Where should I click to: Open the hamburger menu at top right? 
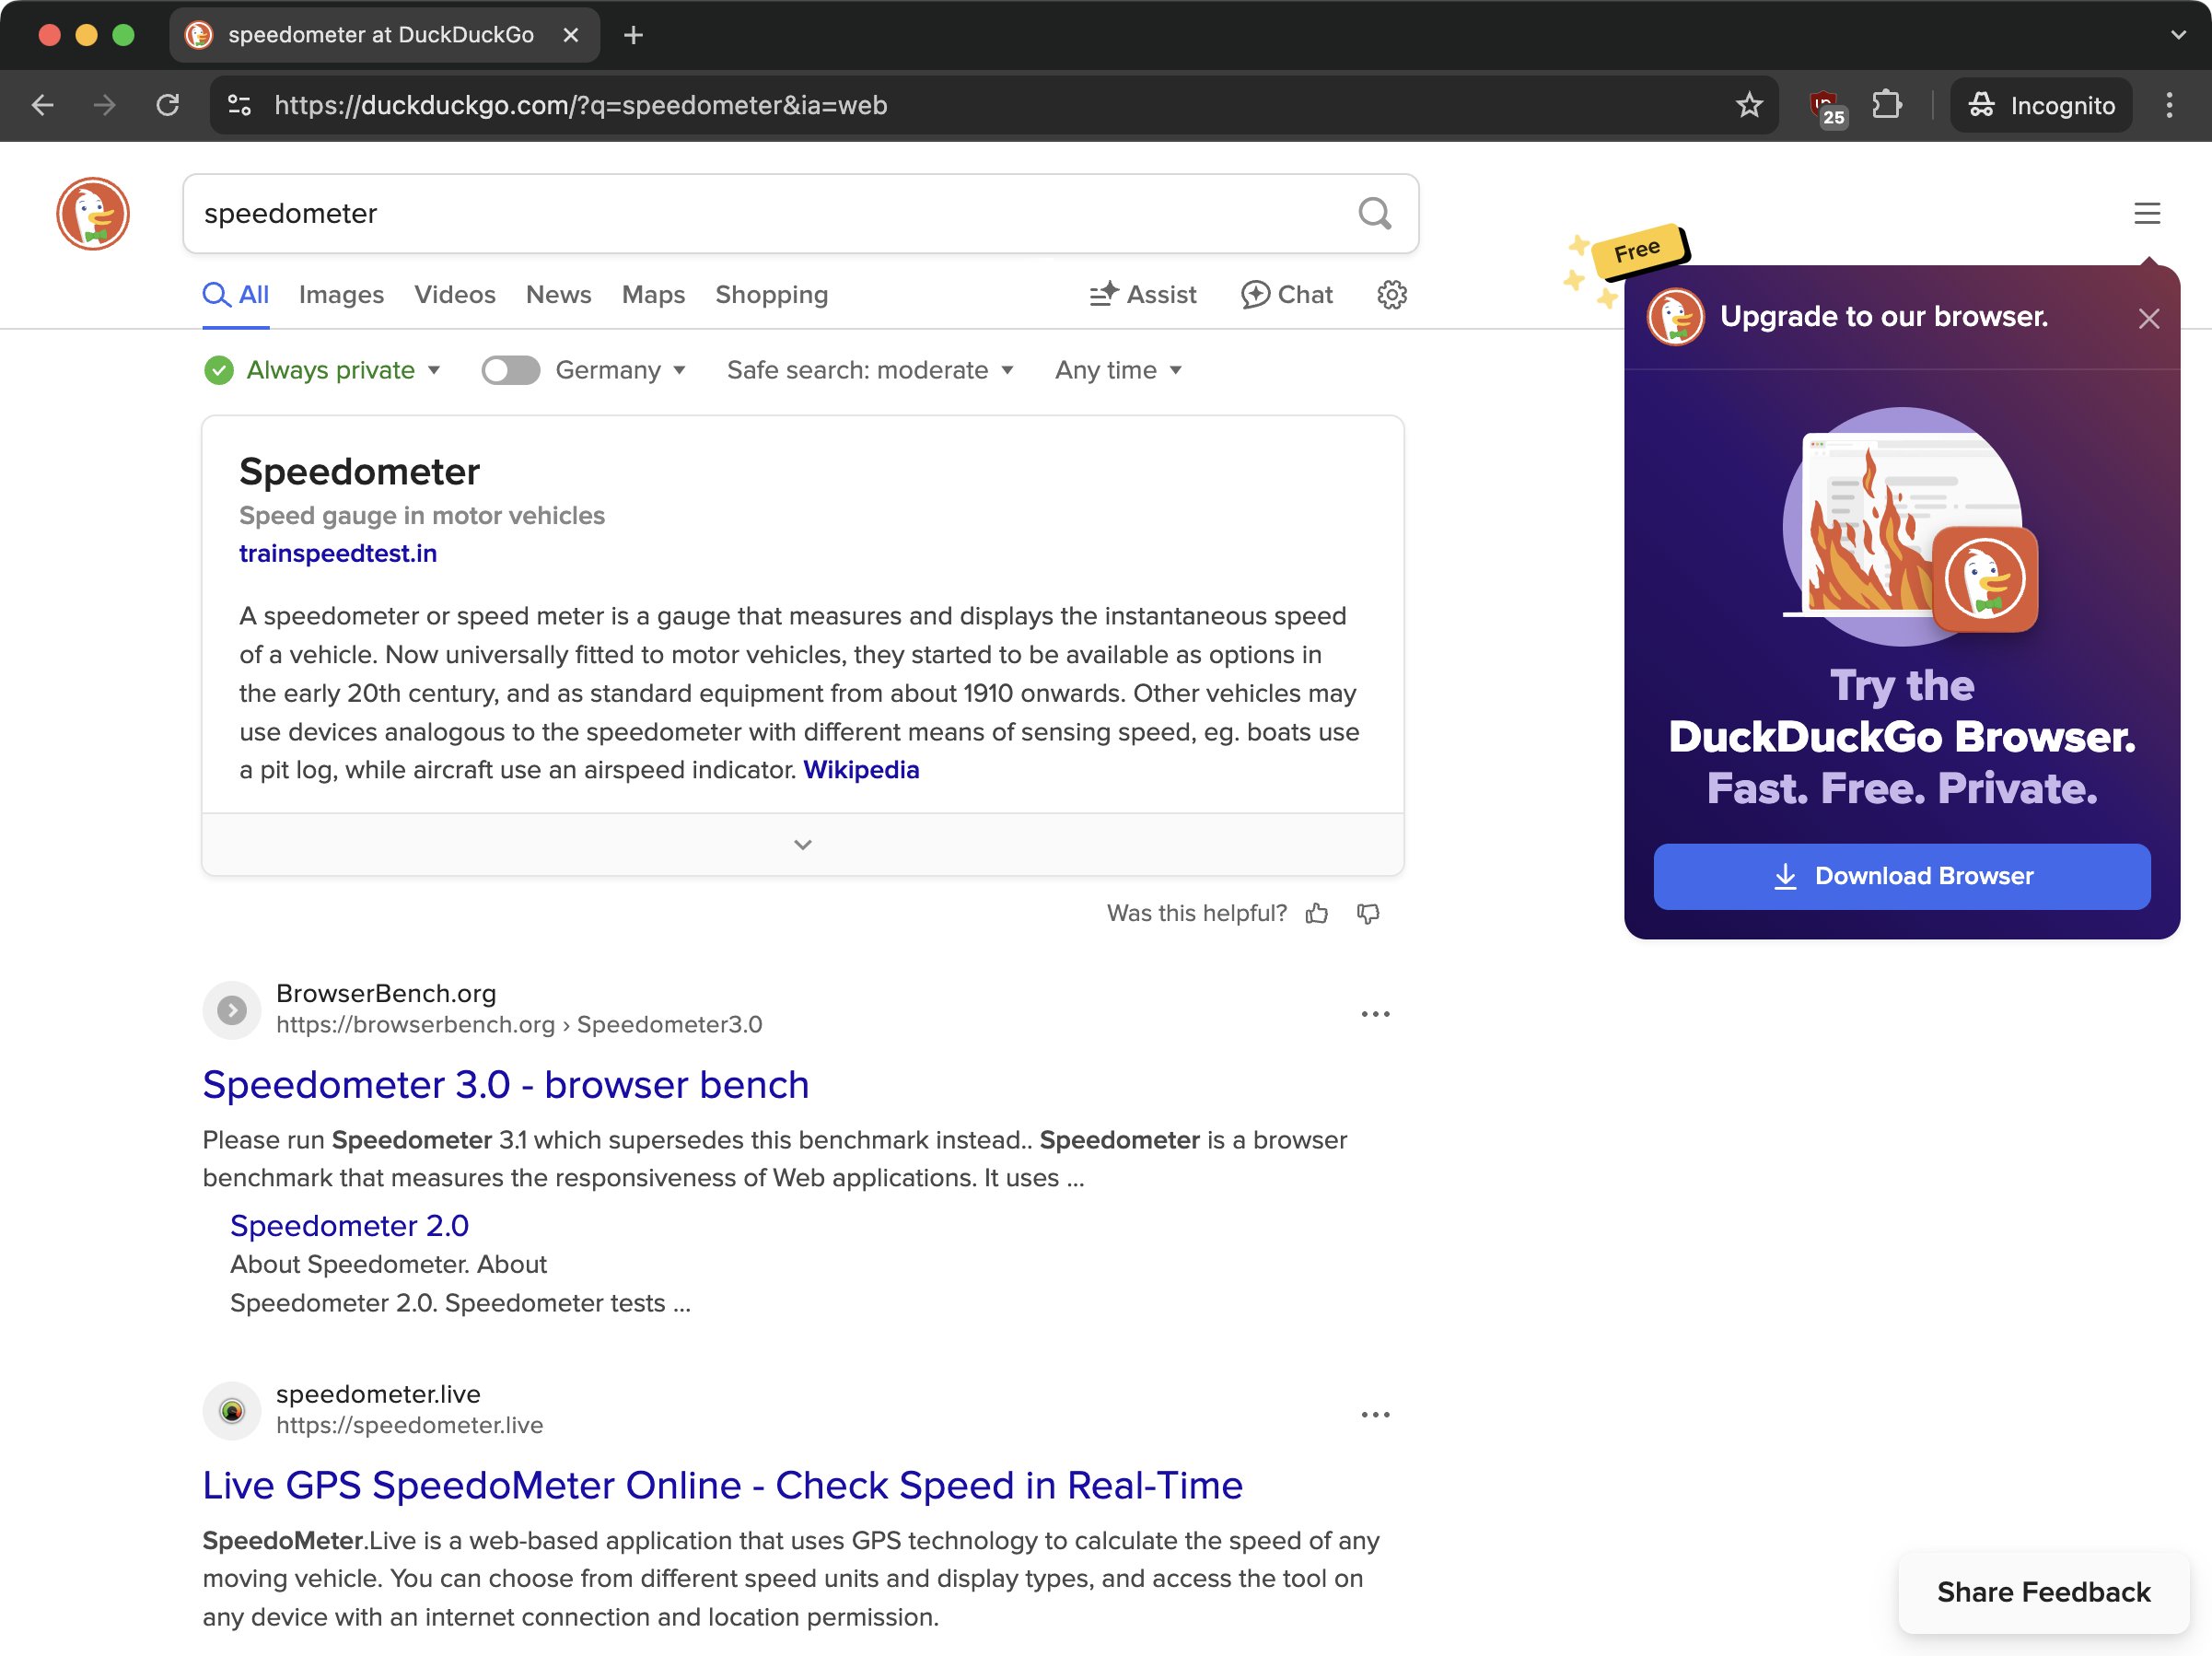(x=2146, y=213)
